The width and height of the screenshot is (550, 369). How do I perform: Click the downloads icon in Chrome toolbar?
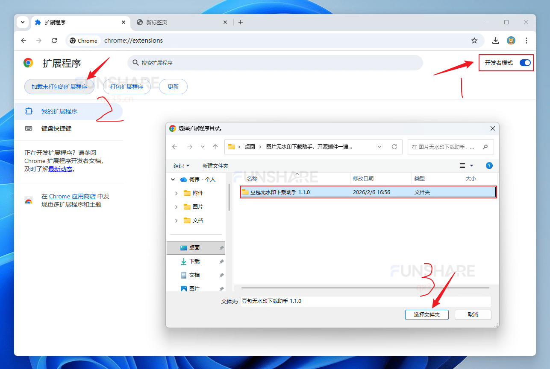click(495, 41)
